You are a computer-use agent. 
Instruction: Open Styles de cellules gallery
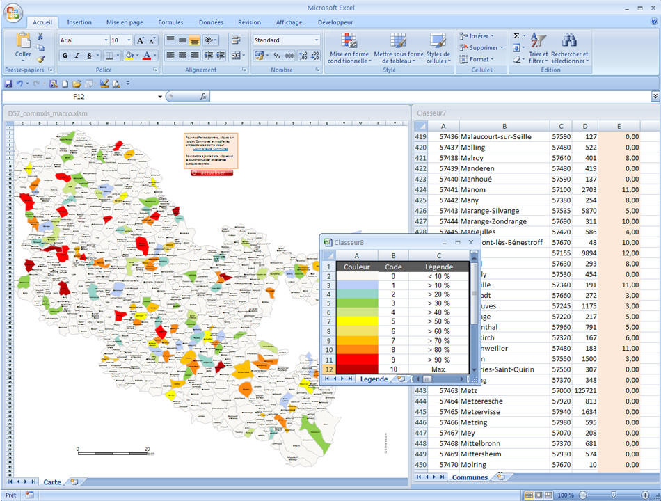point(438,49)
